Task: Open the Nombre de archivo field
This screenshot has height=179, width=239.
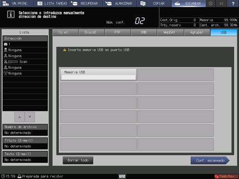Action: (x=25, y=130)
